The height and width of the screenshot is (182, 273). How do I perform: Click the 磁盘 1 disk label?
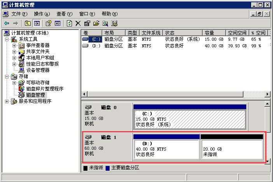point(108,137)
